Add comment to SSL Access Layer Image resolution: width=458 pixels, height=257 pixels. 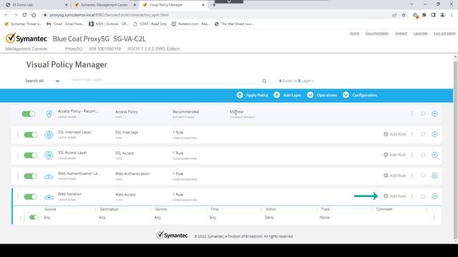pos(423,155)
